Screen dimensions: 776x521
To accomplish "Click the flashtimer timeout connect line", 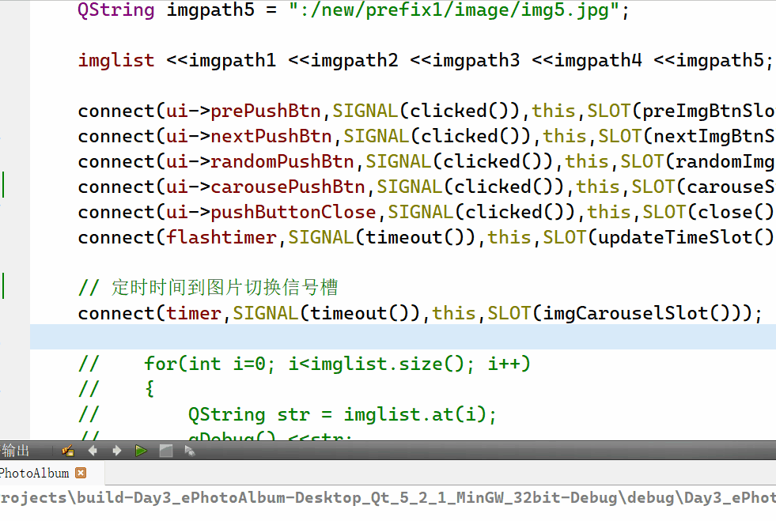I will pos(426,237).
